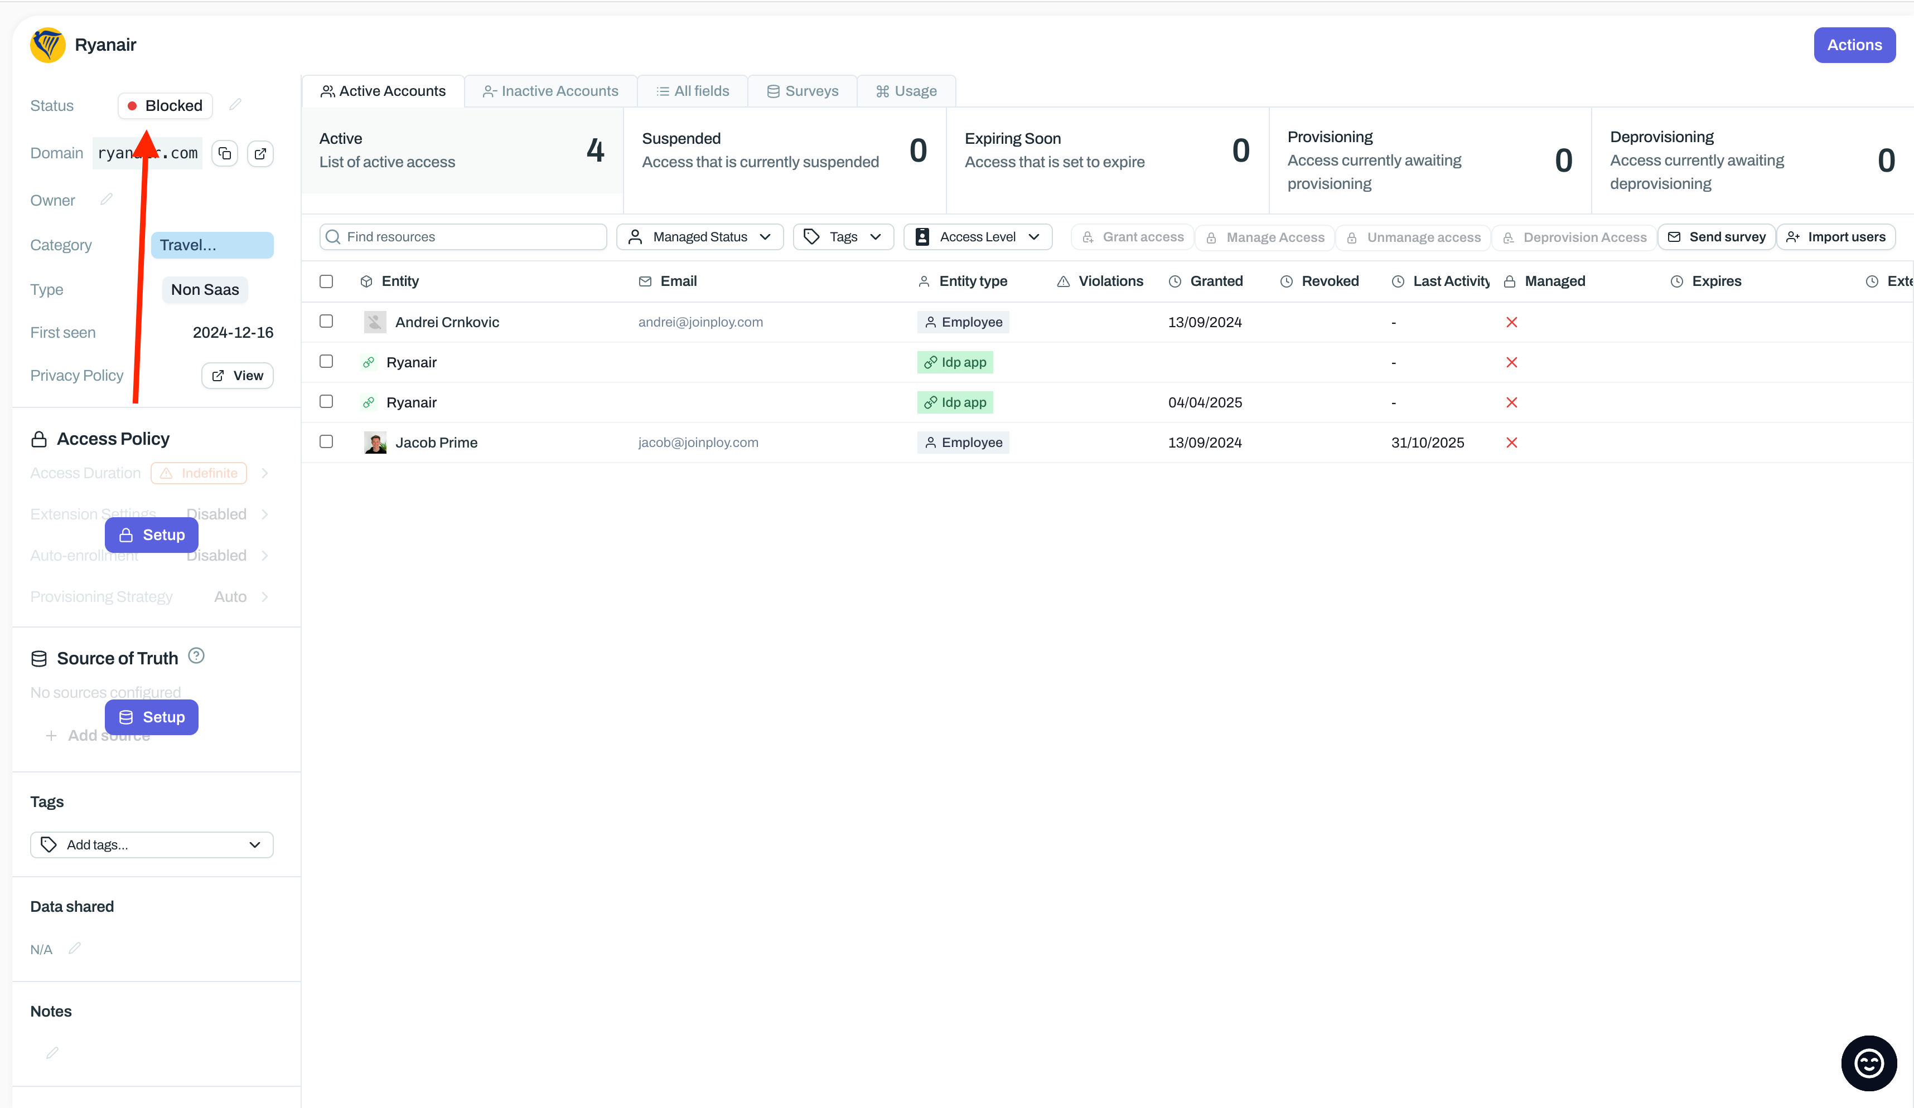Click the copy domain icon
Image resolution: width=1914 pixels, height=1108 pixels.
pyautogui.click(x=225, y=153)
